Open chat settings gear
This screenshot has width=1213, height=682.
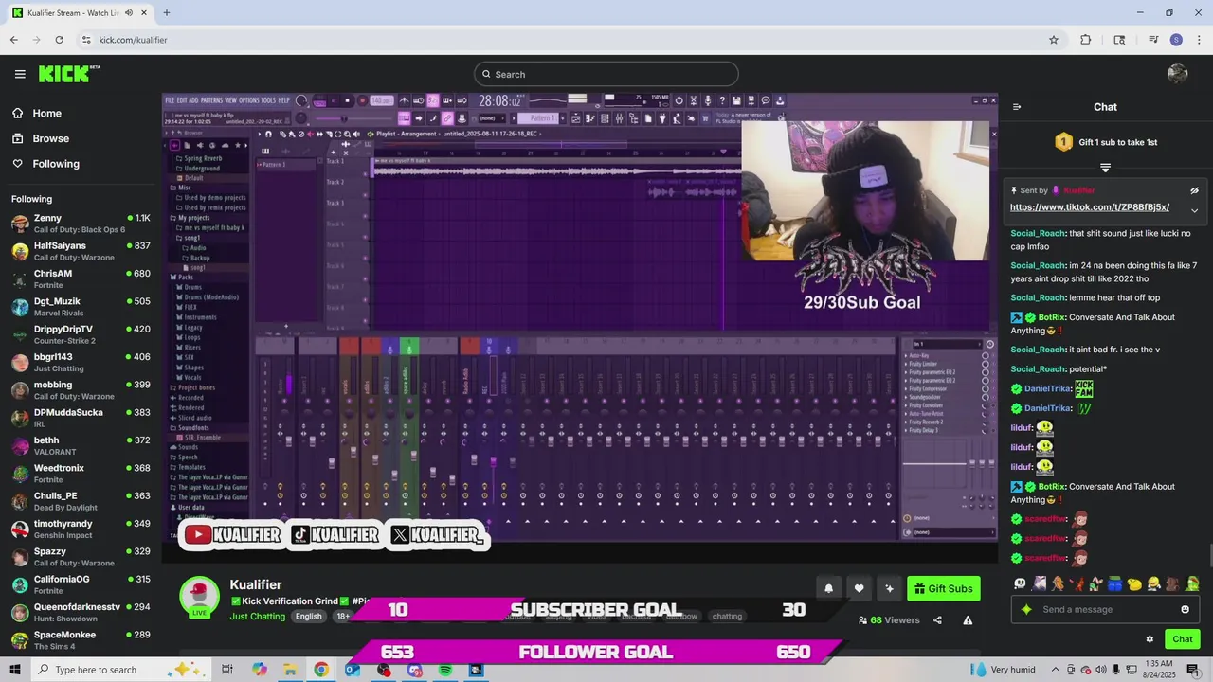[x=1150, y=639]
